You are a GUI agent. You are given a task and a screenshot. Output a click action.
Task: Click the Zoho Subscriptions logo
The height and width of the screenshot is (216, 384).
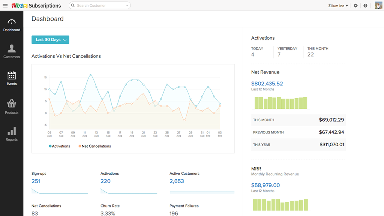tap(36, 6)
